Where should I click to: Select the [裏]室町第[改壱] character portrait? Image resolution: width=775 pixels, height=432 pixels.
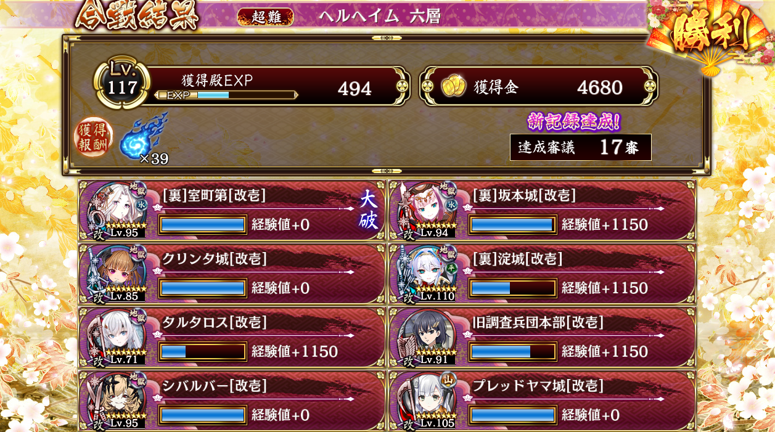pyautogui.click(x=116, y=210)
